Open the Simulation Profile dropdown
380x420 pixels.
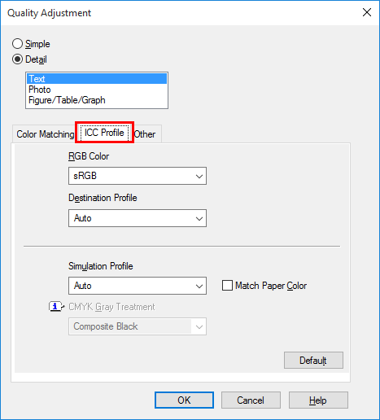[199, 286]
